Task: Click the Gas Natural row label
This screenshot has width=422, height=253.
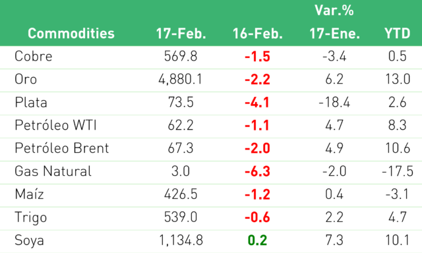Action: coord(53,171)
